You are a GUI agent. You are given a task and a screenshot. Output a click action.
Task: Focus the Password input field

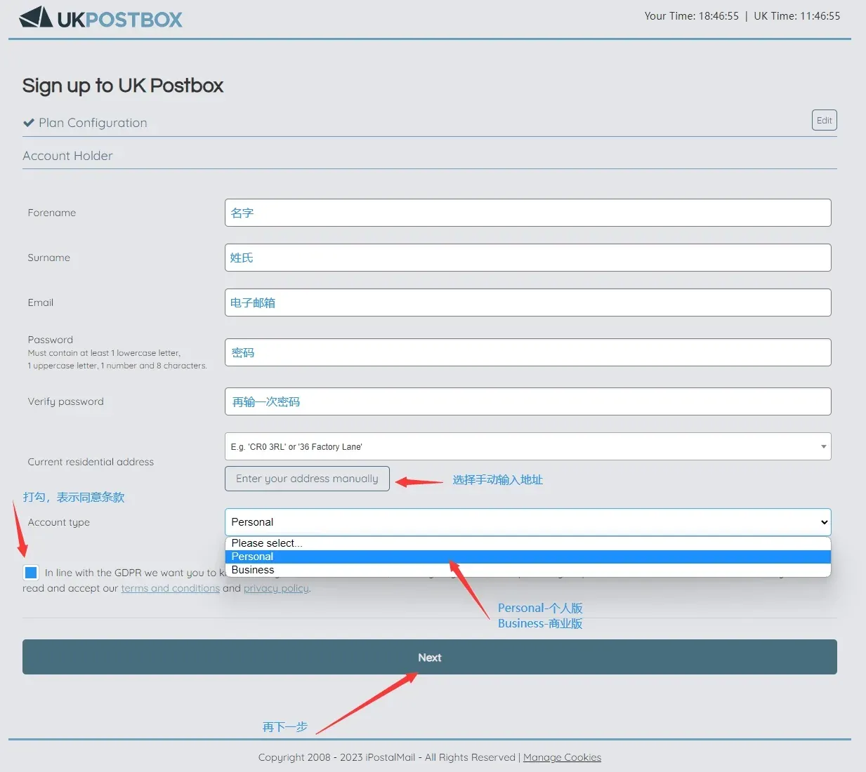[527, 352]
